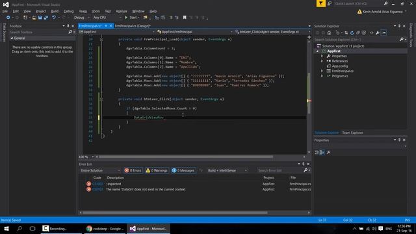Click the Windows taskbar search icon
The height and width of the screenshot is (234, 416).
pyautogui.click(x=19, y=228)
